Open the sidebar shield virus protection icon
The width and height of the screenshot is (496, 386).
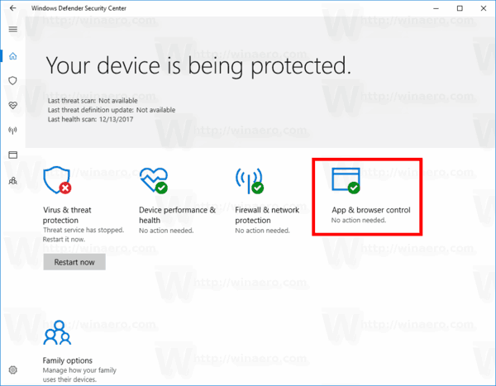point(12,80)
